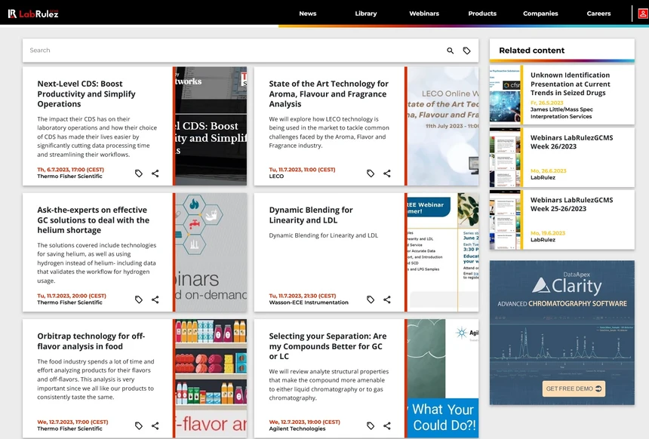Tag the Ask-the-experts GC solutions webinar

pos(139,299)
